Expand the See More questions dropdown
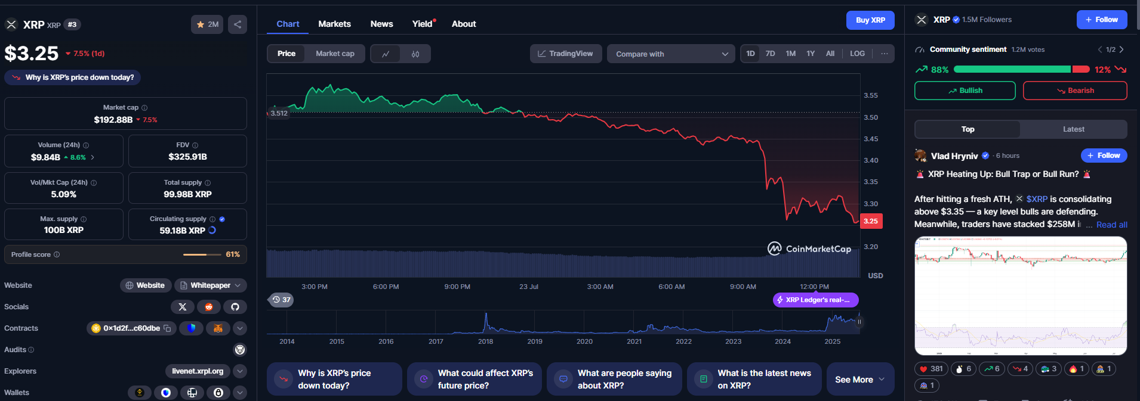 pyautogui.click(x=860, y=379)
